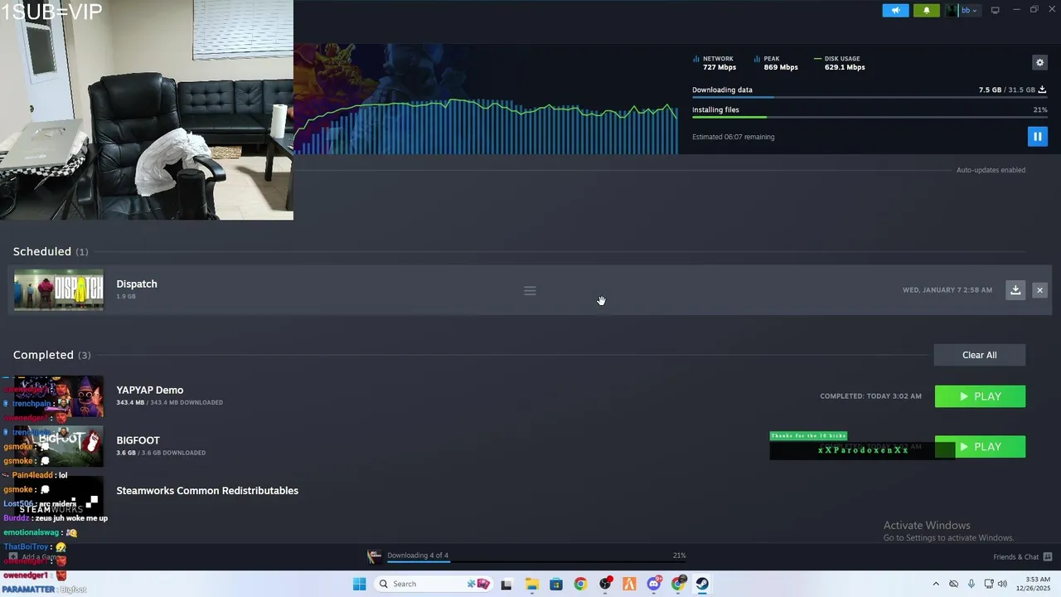Open first Google Chrome taskbar icon

click(580, 584)
